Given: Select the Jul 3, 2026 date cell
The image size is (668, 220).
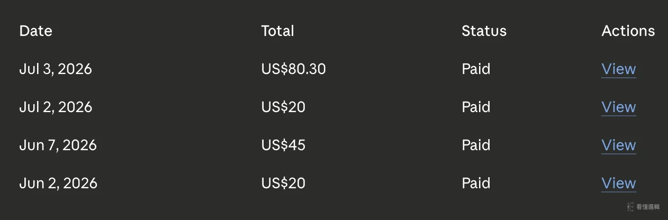Looking at the screenshot, I should 56,69.
